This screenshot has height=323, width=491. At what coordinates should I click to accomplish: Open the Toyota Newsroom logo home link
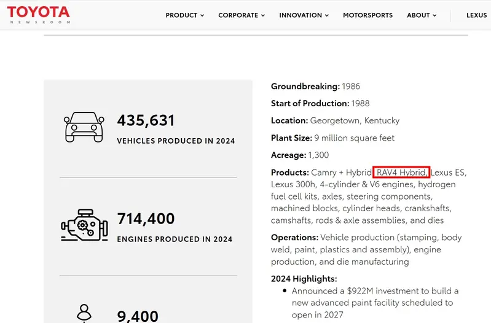click(x=39, y=15)
